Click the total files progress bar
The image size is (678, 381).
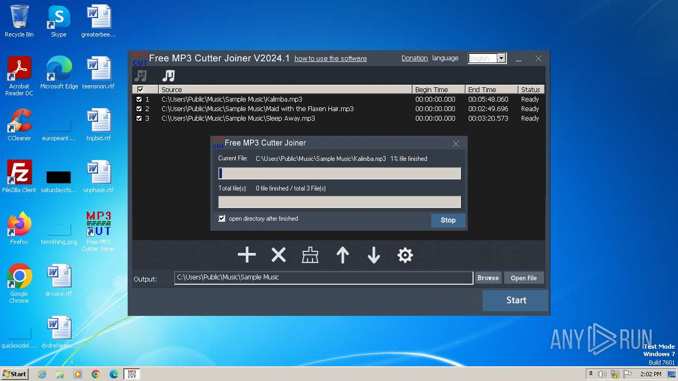[x=340, y=202]
